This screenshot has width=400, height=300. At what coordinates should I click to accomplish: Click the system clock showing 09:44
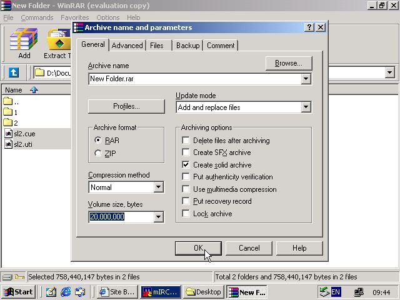click(381, 292)
